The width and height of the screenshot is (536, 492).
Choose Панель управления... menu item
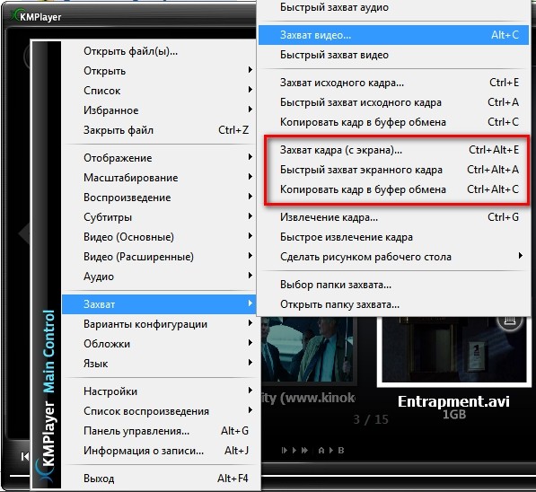pyautogui.click(x=159, y=431)
